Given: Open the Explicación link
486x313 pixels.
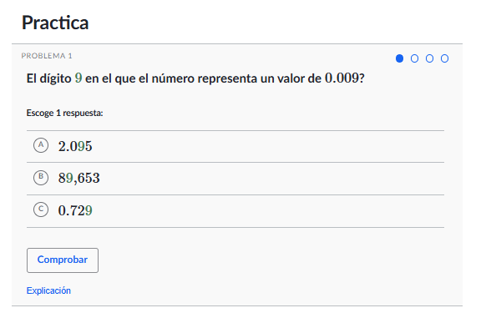Looking at the screenshot, I should point(48,290).
